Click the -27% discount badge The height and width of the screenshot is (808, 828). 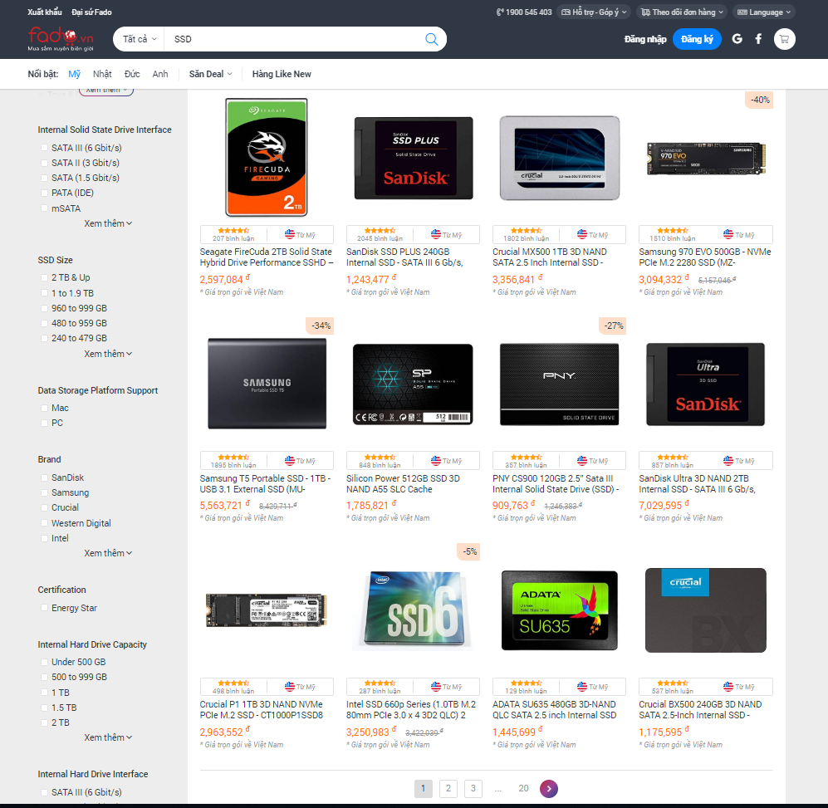[613, 326]
